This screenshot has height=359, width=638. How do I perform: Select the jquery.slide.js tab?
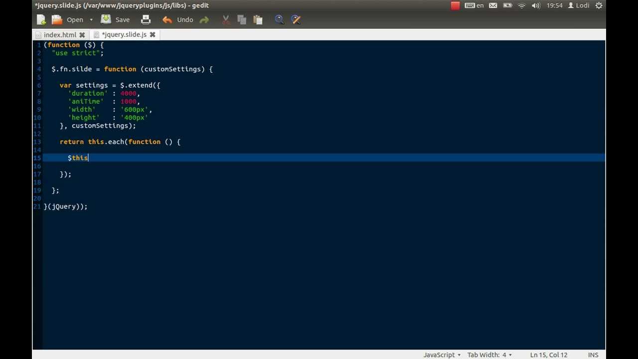(x=124, y=34)
